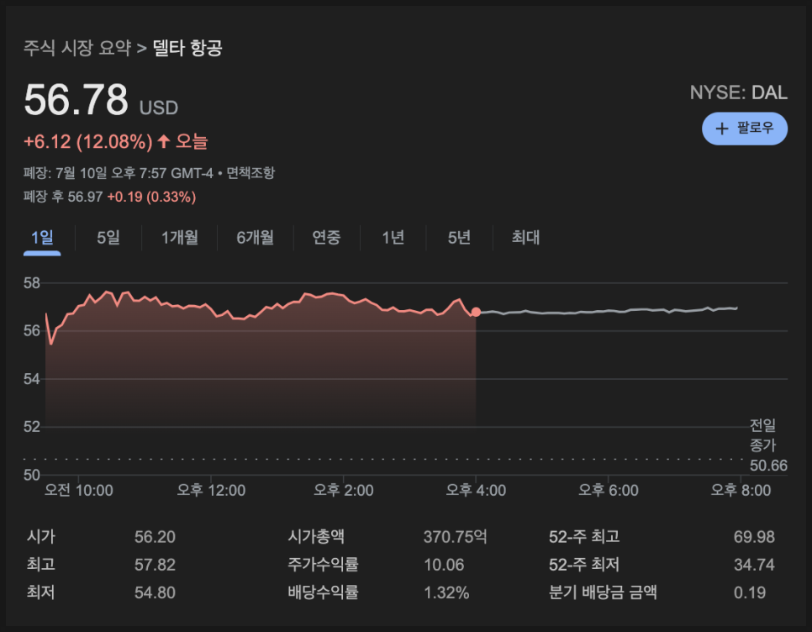This screenshot has width=812, height=632.
Task: Click the 오후 8:00 time axis label
Action: [x=741, y=490]
